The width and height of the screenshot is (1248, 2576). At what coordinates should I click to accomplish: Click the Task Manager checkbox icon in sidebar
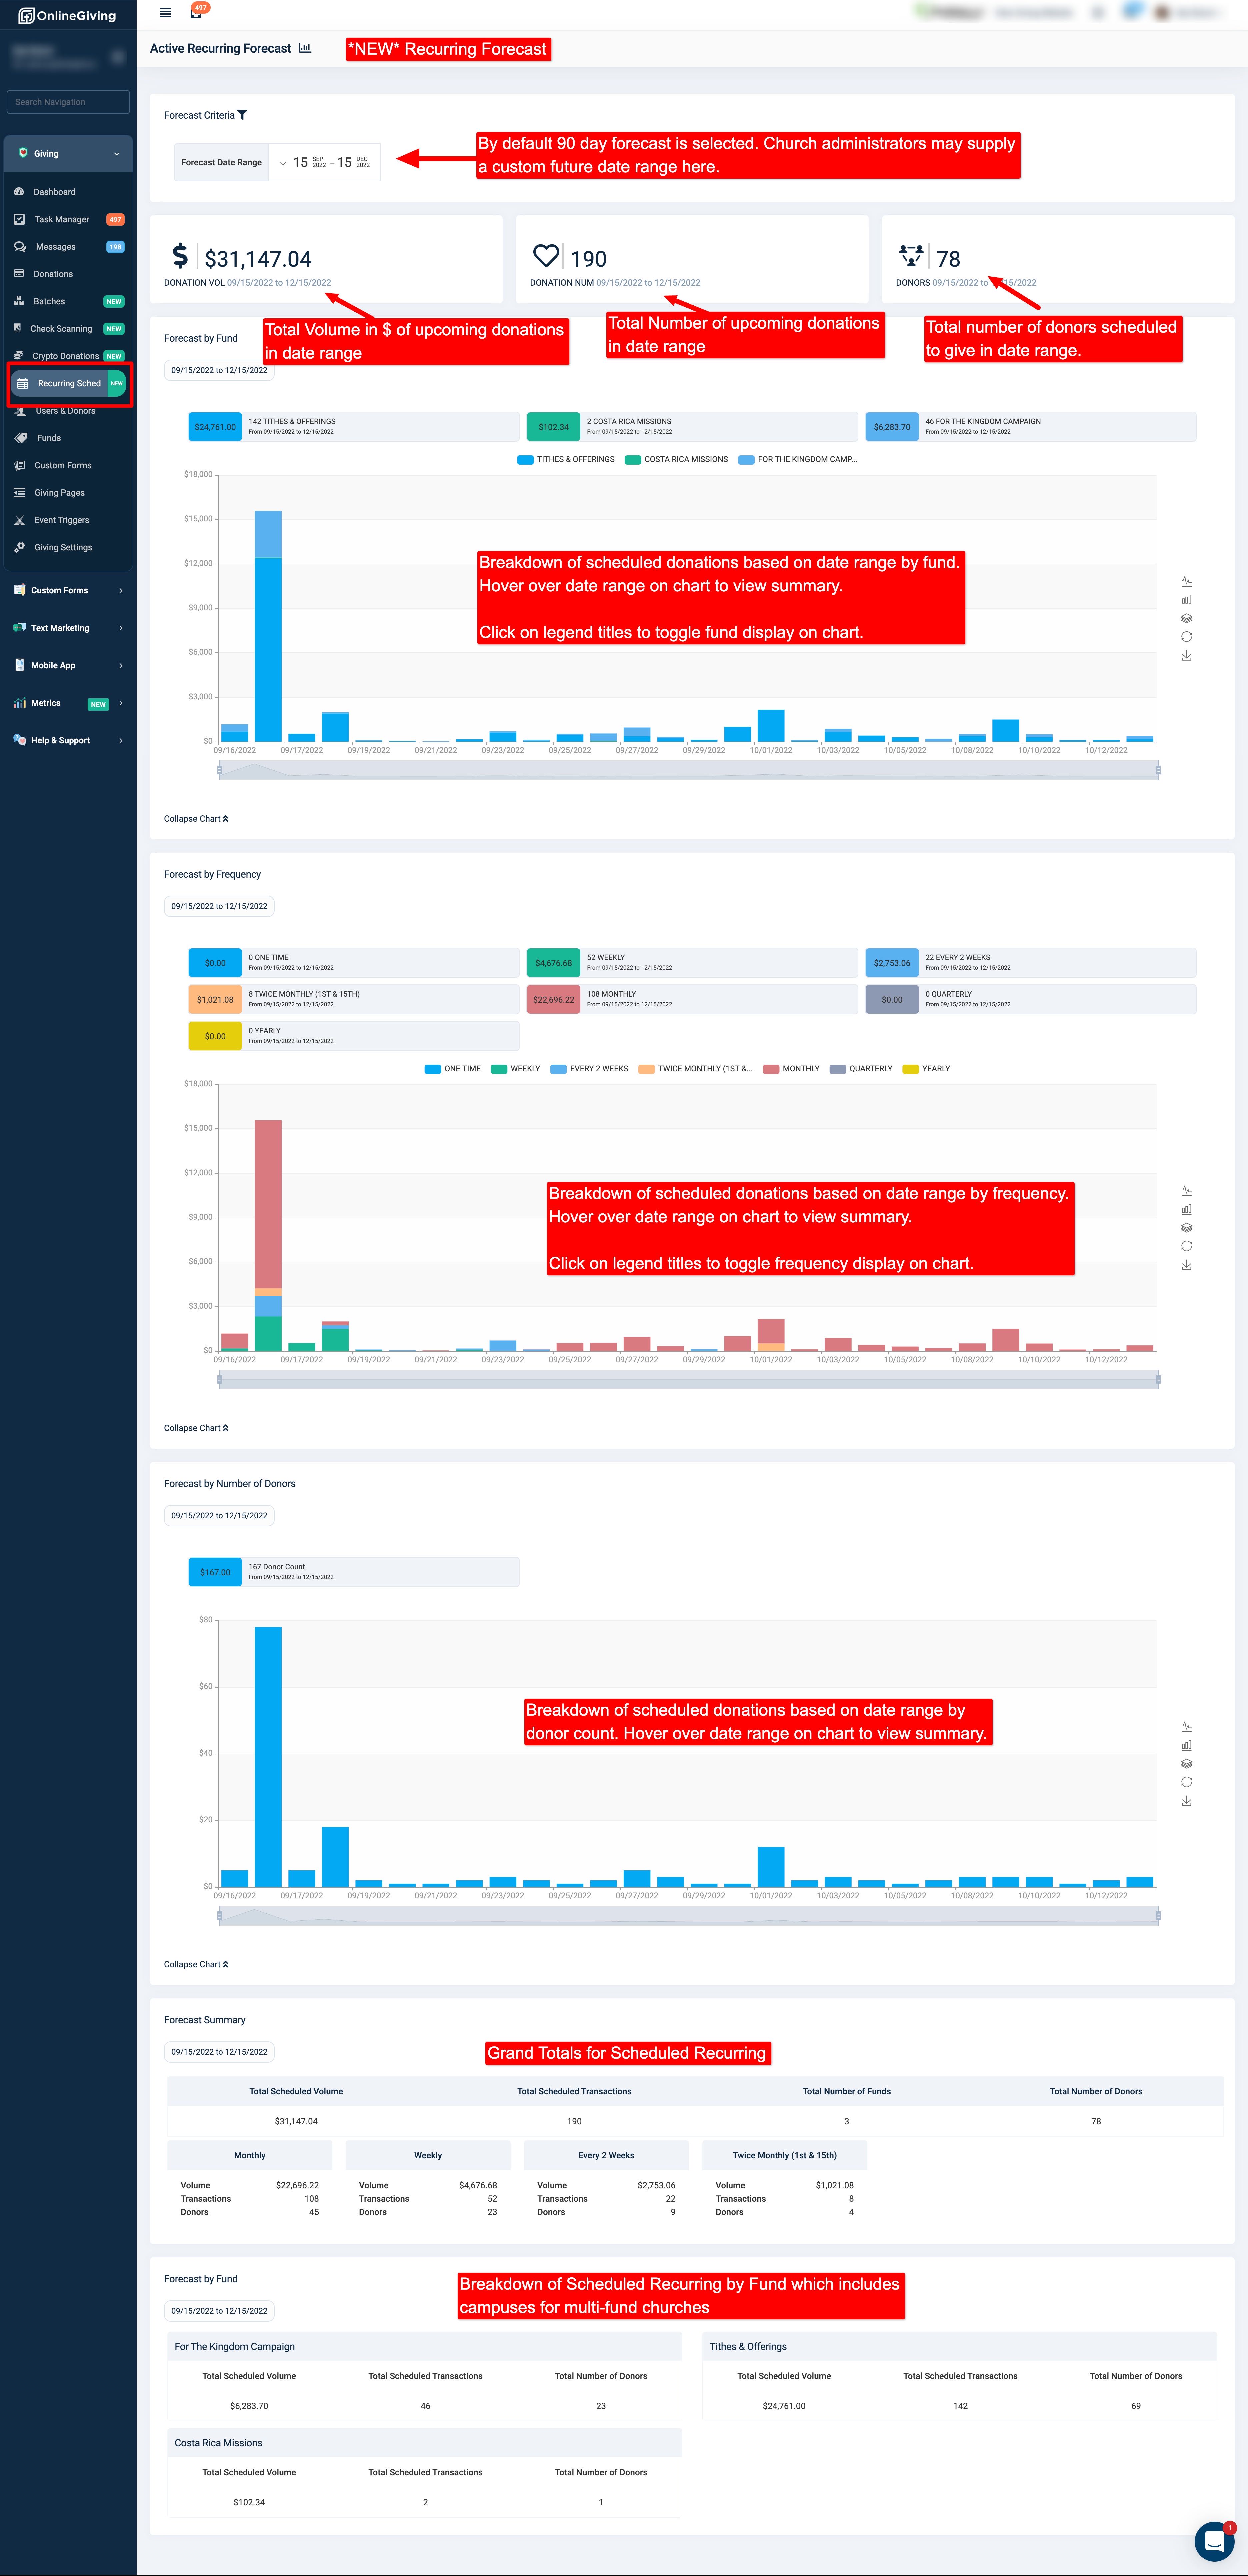(19, 219)
